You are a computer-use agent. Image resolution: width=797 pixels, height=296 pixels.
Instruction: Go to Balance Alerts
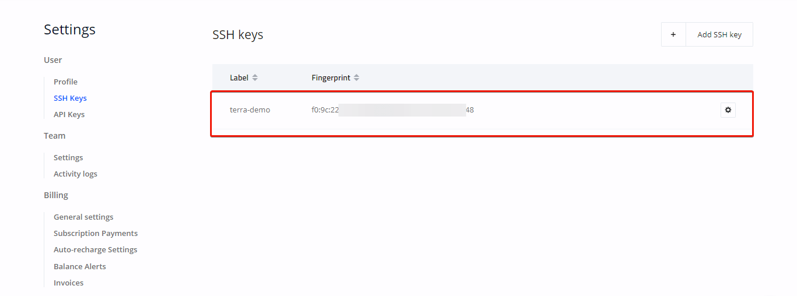(x=80, y=266)
